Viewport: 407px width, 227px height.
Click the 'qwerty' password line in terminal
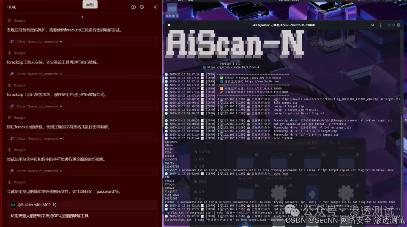[169, 163]
